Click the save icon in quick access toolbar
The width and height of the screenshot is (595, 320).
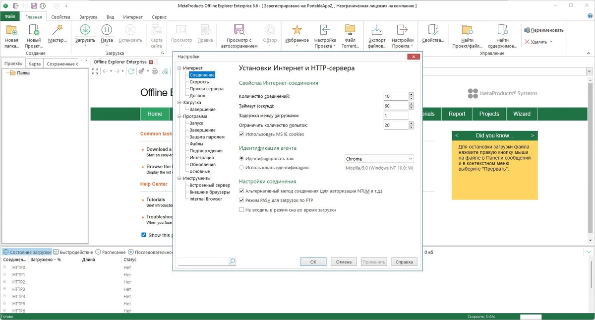click(x=34, y=6)
